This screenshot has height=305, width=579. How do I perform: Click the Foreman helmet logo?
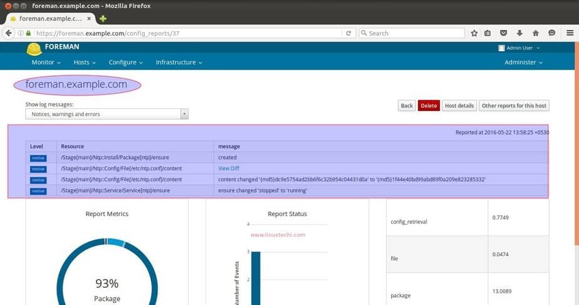click(34, 49)
